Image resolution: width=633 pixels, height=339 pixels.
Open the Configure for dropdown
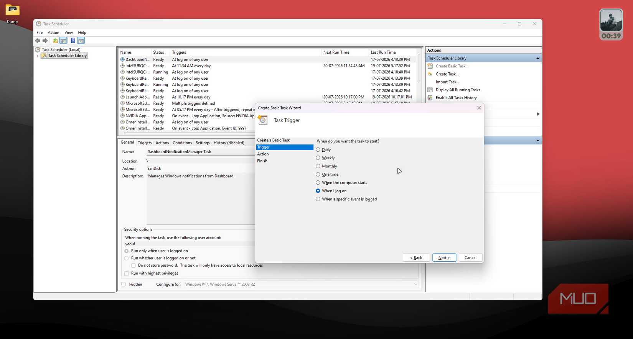coord(301,284)
